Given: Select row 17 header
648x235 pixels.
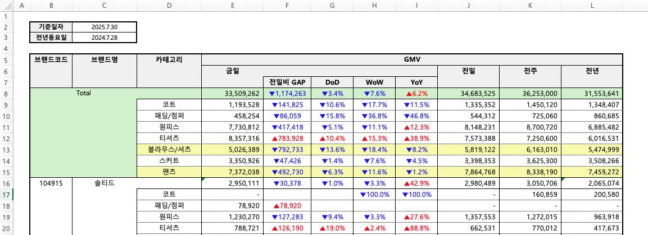Looking at the screenshot, I should click(7, 193).
